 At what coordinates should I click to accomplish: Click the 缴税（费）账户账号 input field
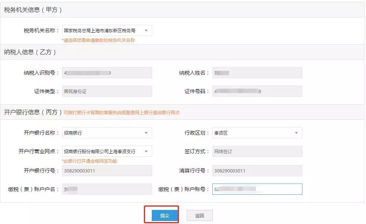[x=257, y=189]
